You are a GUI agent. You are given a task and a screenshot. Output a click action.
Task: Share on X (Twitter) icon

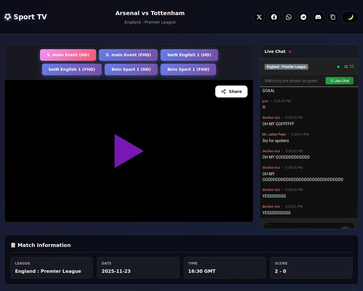pos(259,17)
